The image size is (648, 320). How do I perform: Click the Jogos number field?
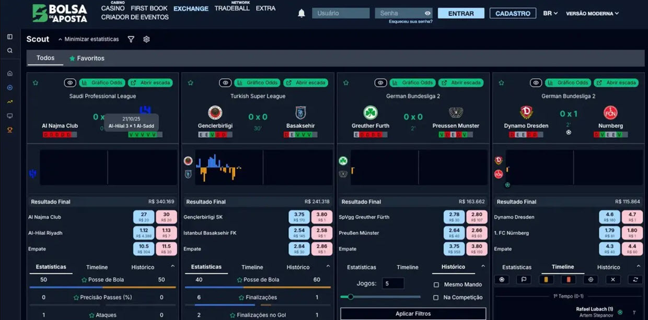point(392,283)
